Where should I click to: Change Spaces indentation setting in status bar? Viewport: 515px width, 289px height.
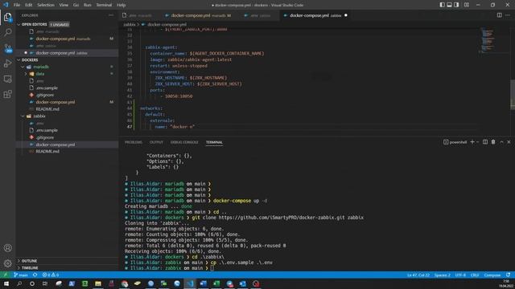pos(442,275)
